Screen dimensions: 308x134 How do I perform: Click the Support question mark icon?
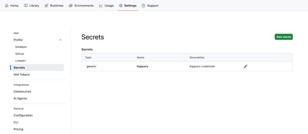coord(144,6)
